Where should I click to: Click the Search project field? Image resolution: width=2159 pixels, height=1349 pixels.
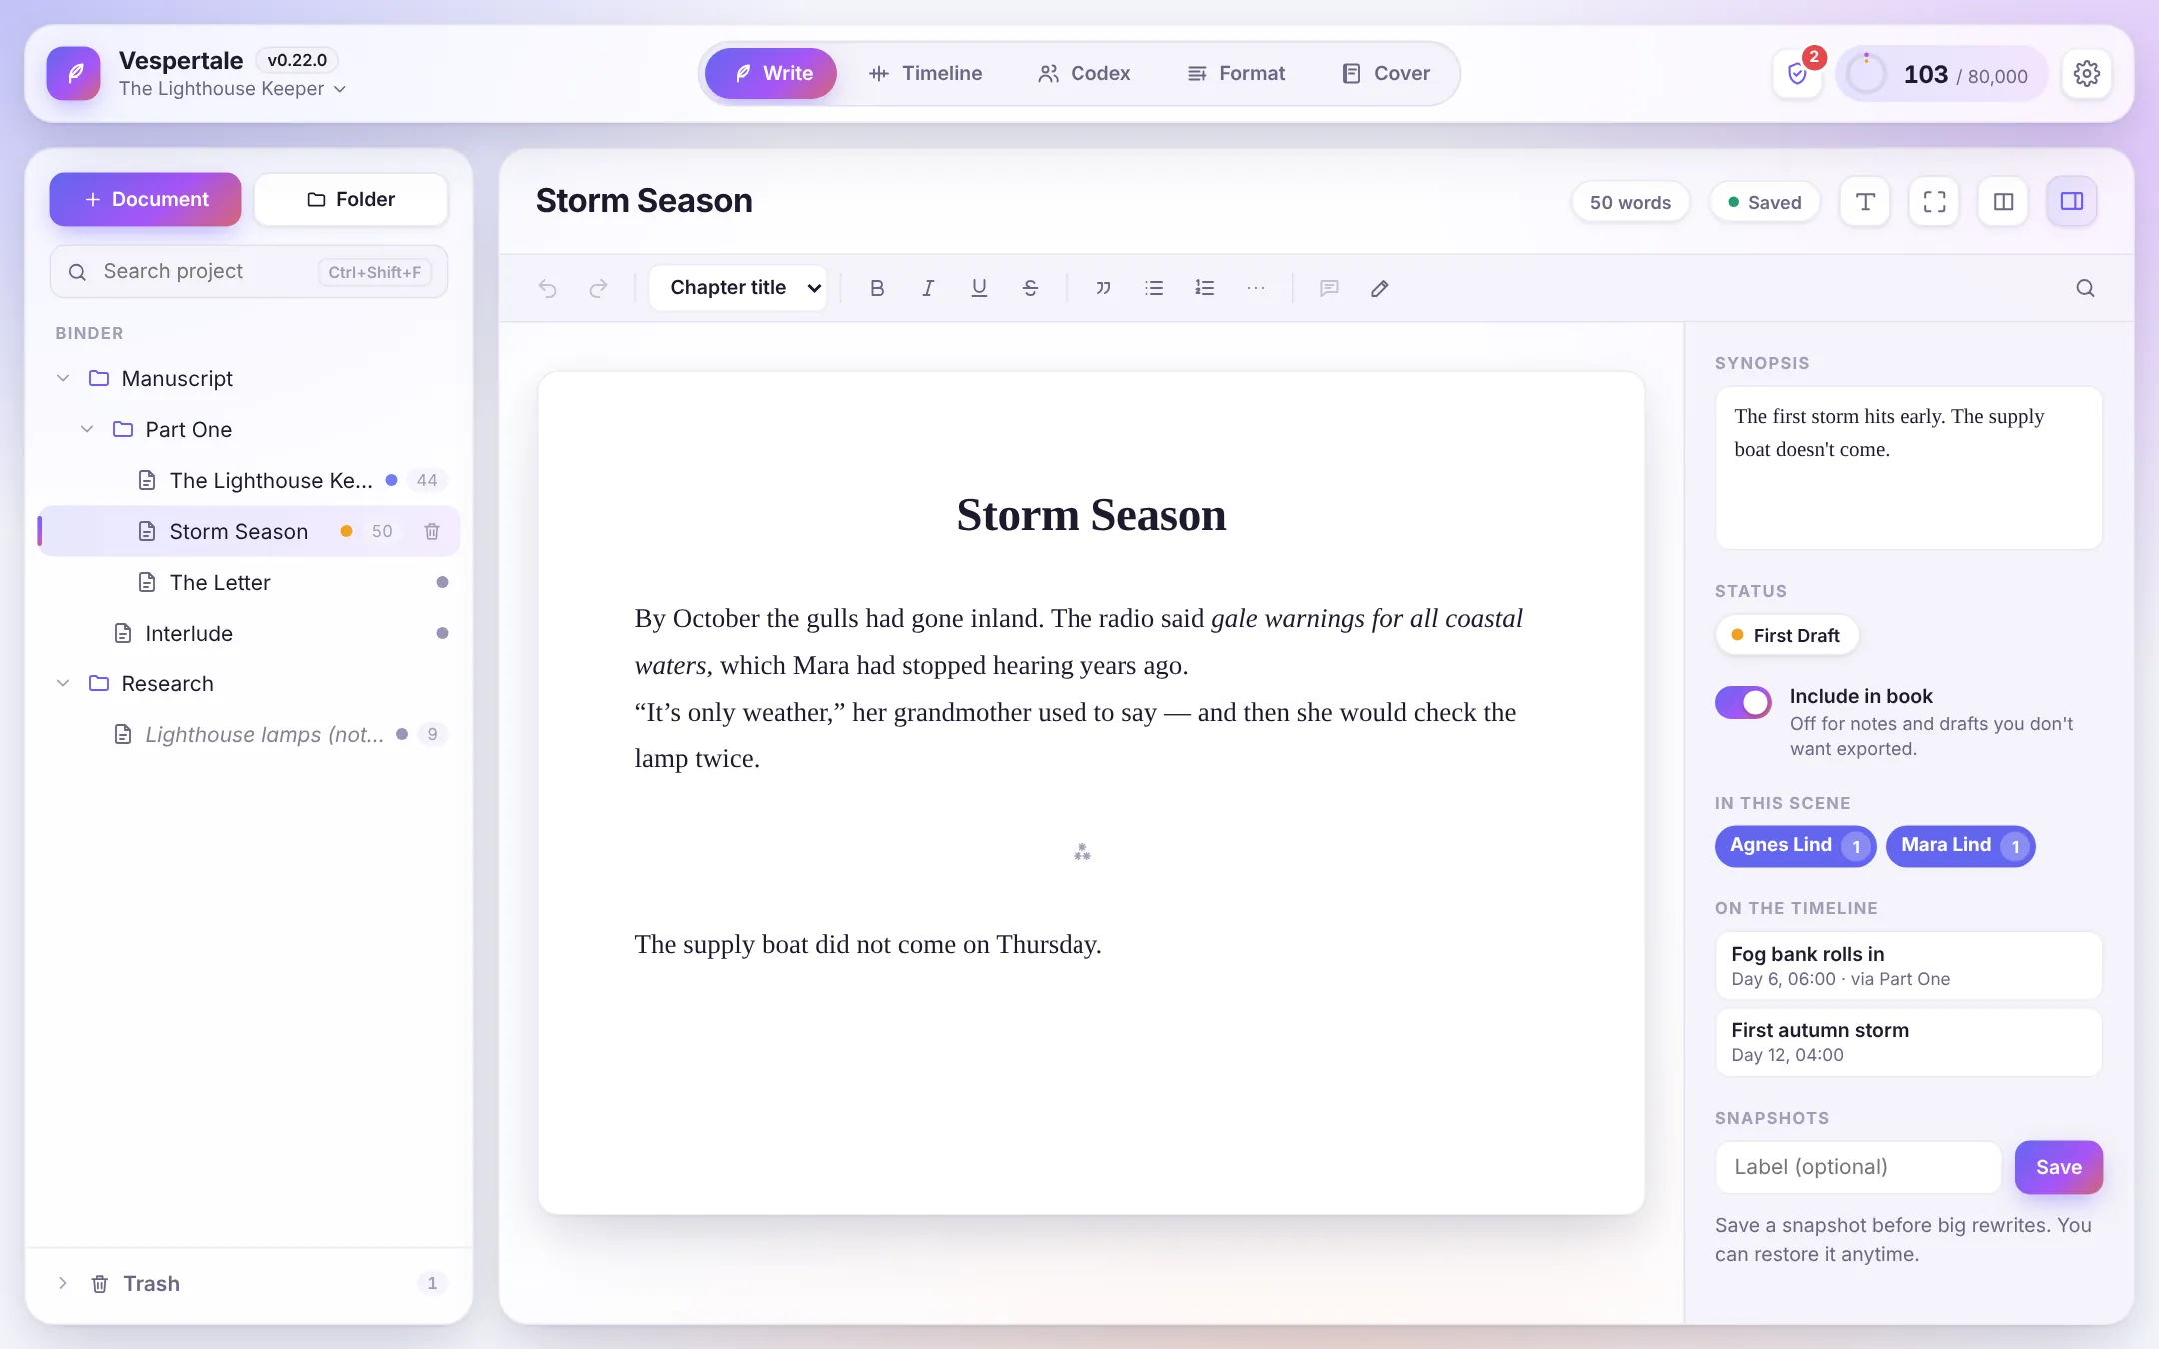(x=249, y=272)
